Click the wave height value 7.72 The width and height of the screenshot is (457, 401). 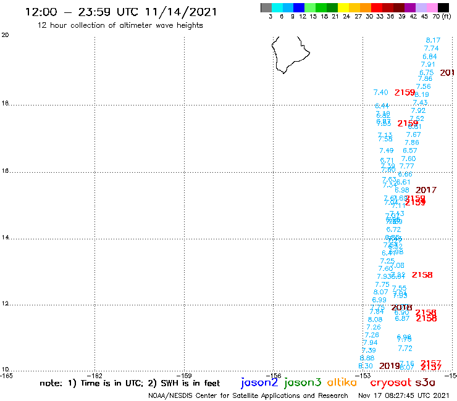coord(405,349)
